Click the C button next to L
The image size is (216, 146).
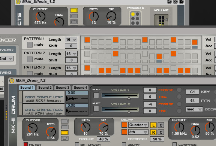coord(161,125)
